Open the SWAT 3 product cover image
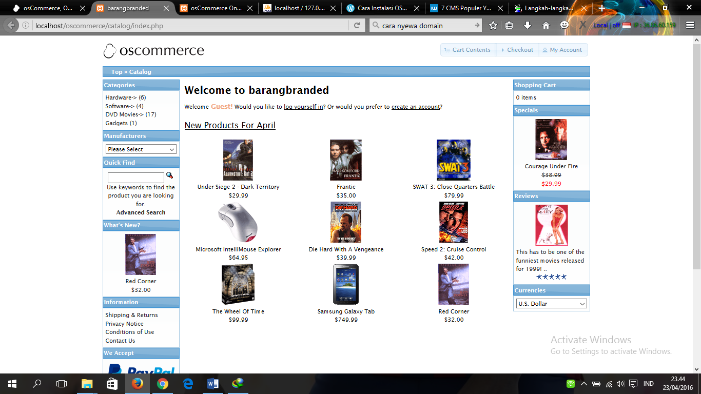 point(454,160)
